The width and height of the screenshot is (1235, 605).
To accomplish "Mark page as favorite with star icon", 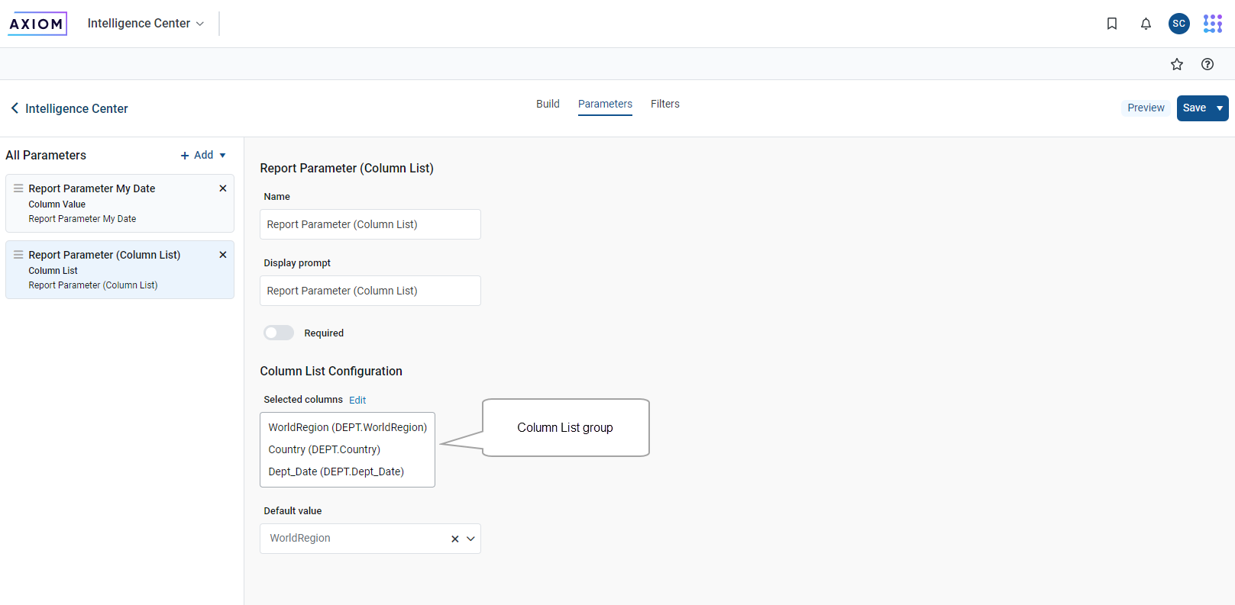I will tap(1176, 64).
